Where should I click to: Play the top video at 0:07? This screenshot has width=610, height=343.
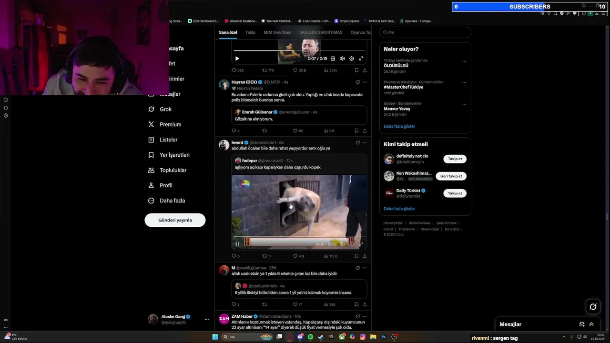(x=237, y=59)
